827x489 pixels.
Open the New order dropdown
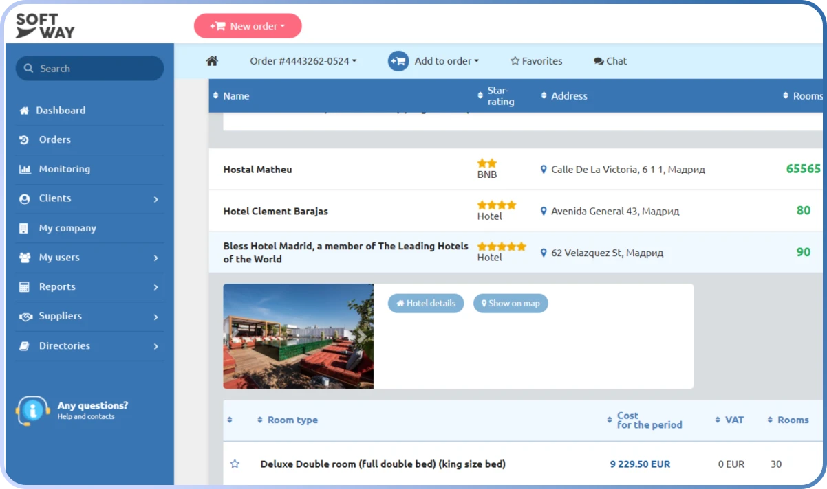click(248, 26)
